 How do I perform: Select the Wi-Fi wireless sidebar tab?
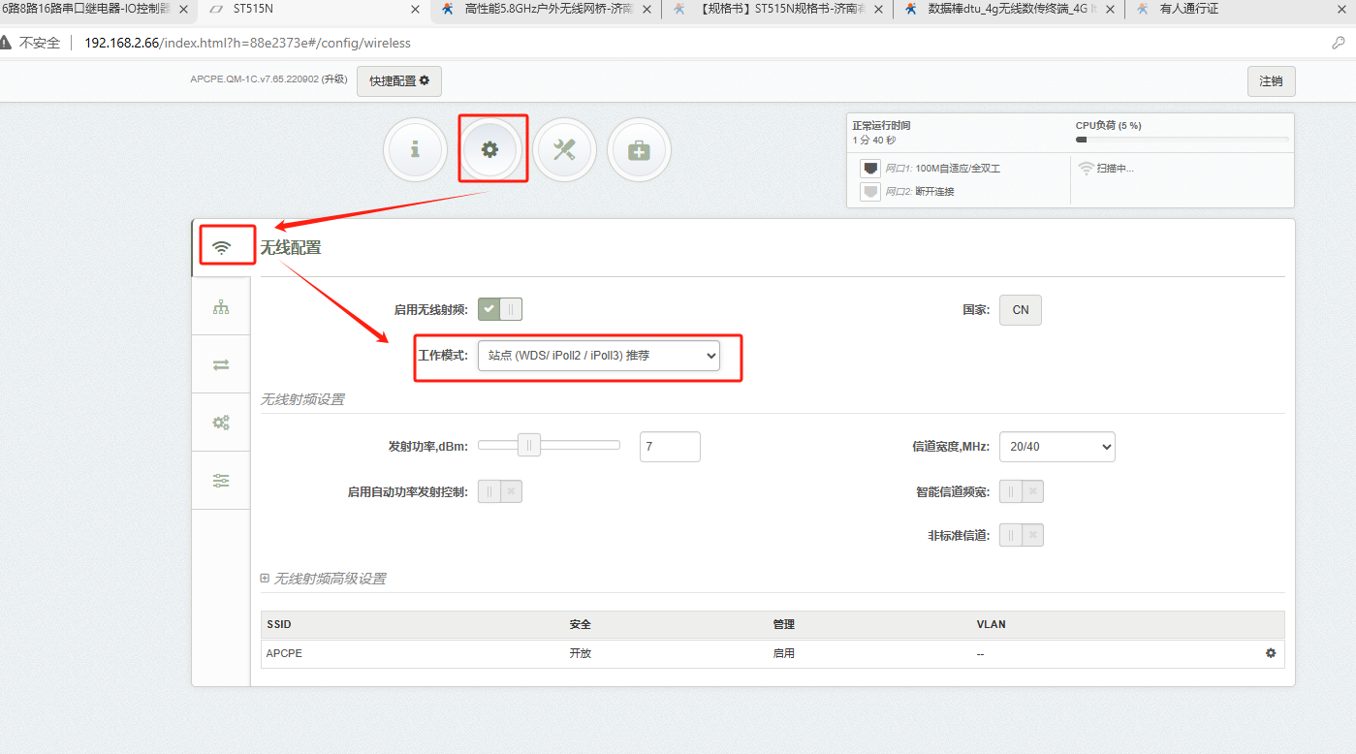pos(222,247)
